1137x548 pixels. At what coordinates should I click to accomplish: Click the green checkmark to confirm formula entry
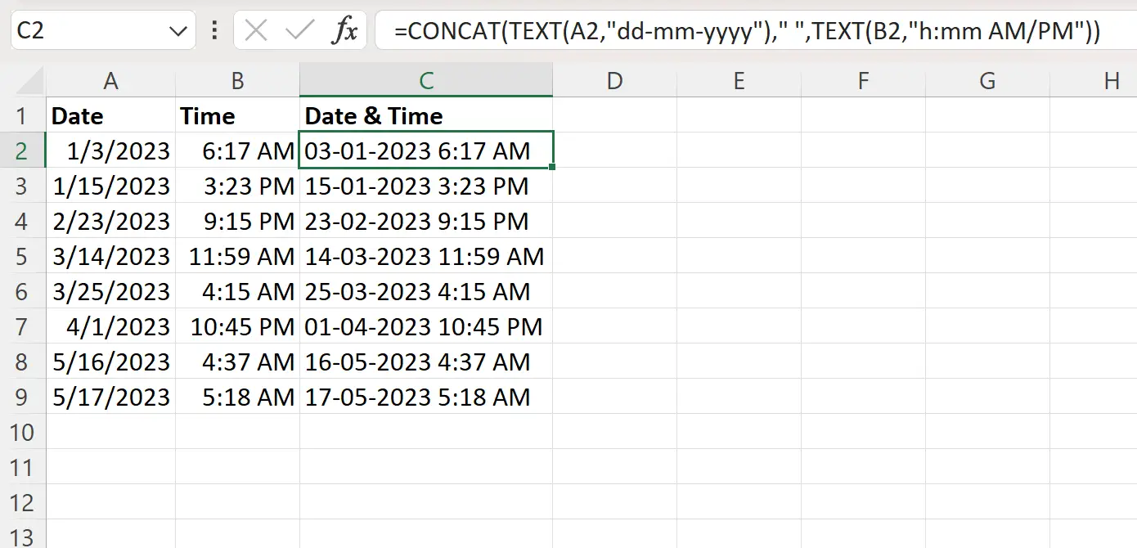click(x=300, y=30)
